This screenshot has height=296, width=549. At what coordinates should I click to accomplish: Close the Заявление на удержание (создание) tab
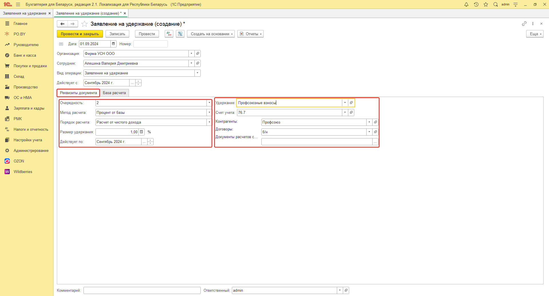[x=125, y=13]
